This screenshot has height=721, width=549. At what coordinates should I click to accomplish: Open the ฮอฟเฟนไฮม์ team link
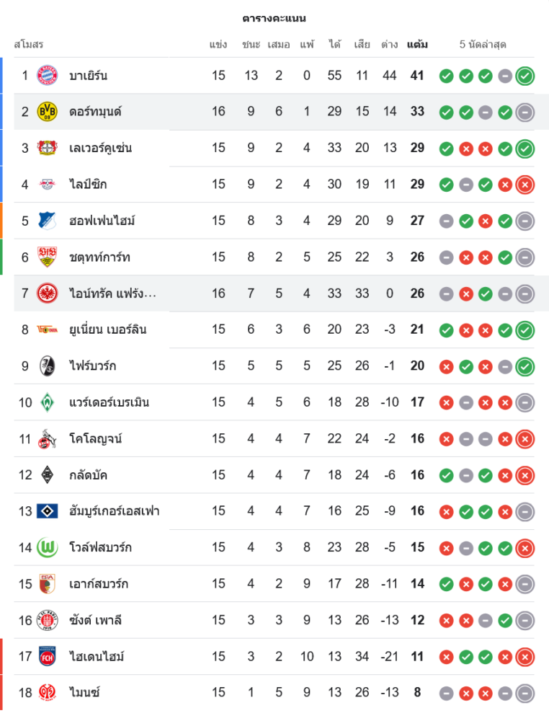point(102,221)
